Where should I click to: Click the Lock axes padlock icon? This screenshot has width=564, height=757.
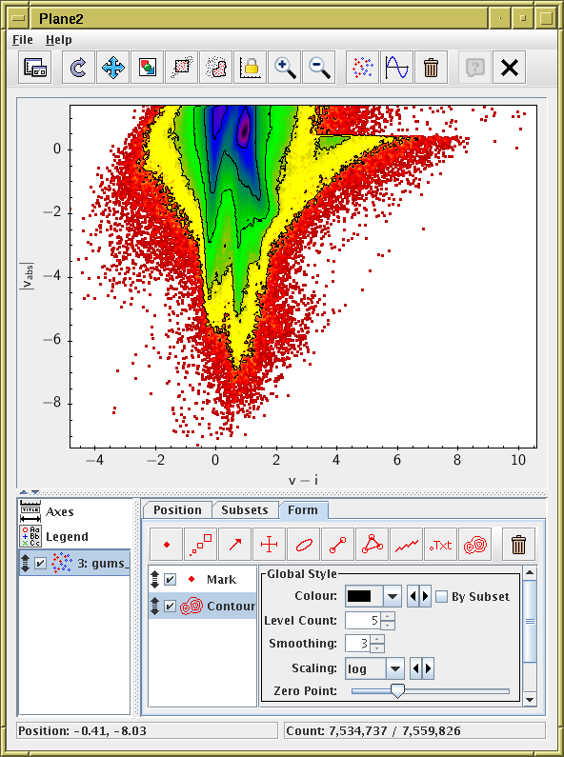251,68
